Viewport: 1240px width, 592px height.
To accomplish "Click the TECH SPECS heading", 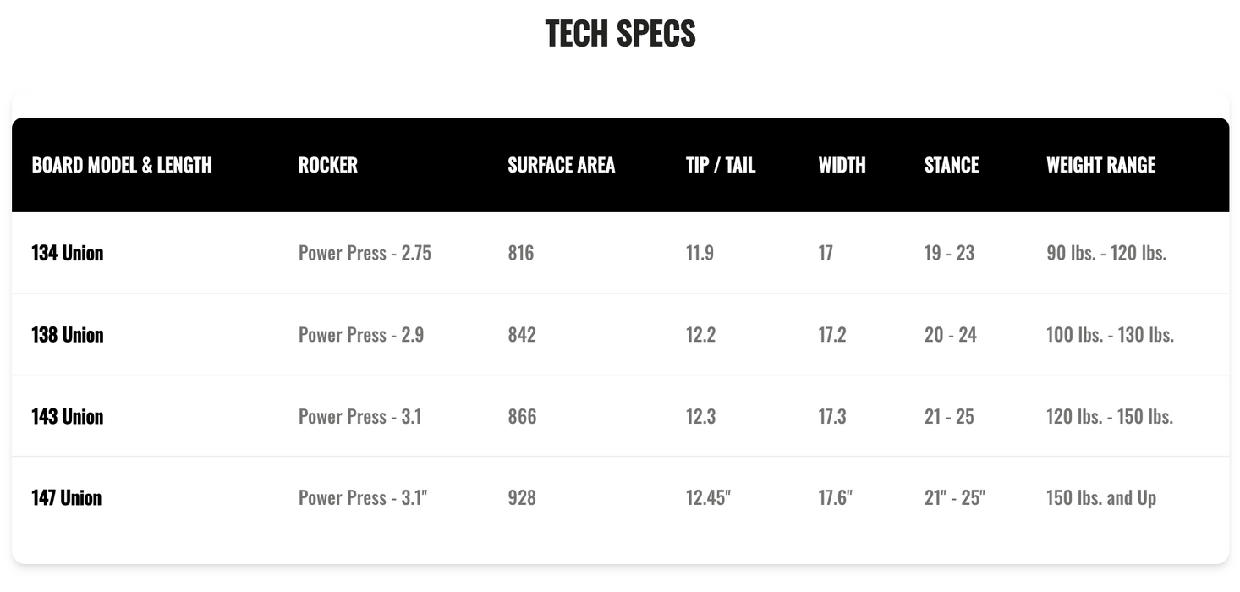I will pyautogui.click(x=620, y=34).
